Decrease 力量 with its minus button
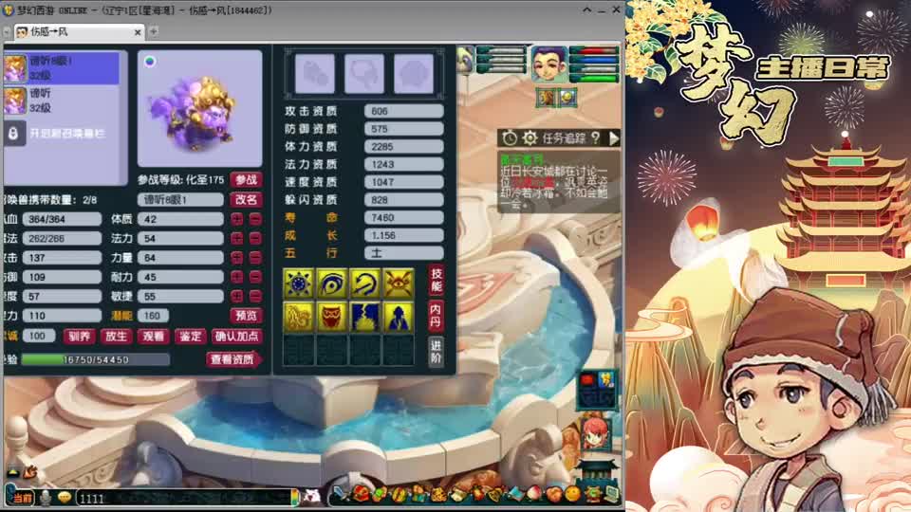This screenshot has height=512, width=911. (x=255, y=258)
